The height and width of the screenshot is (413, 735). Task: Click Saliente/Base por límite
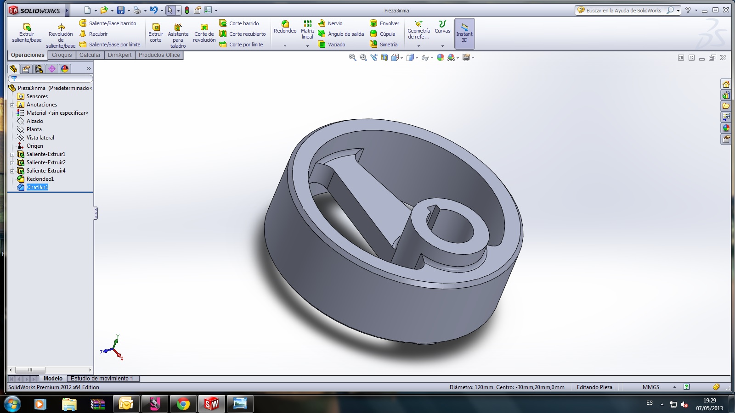(110, 45)
